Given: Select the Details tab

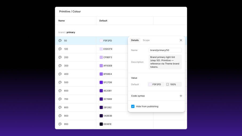Looking at the screenshot, I should click(x=135, y=40).
